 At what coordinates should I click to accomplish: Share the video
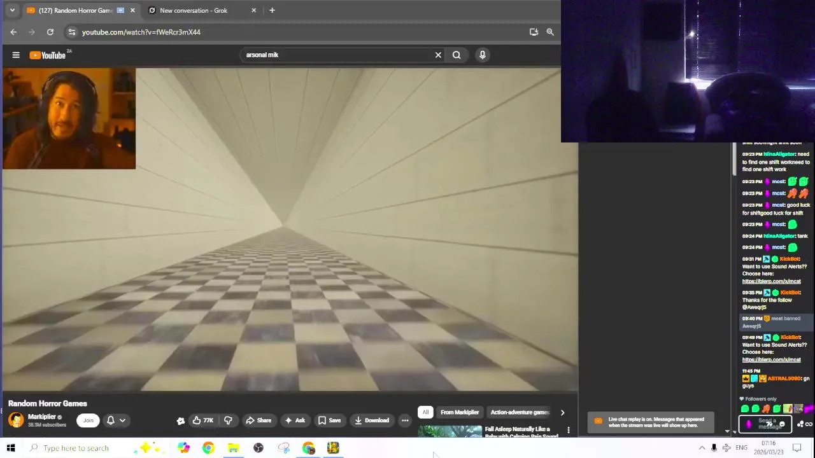pos(259,420)
